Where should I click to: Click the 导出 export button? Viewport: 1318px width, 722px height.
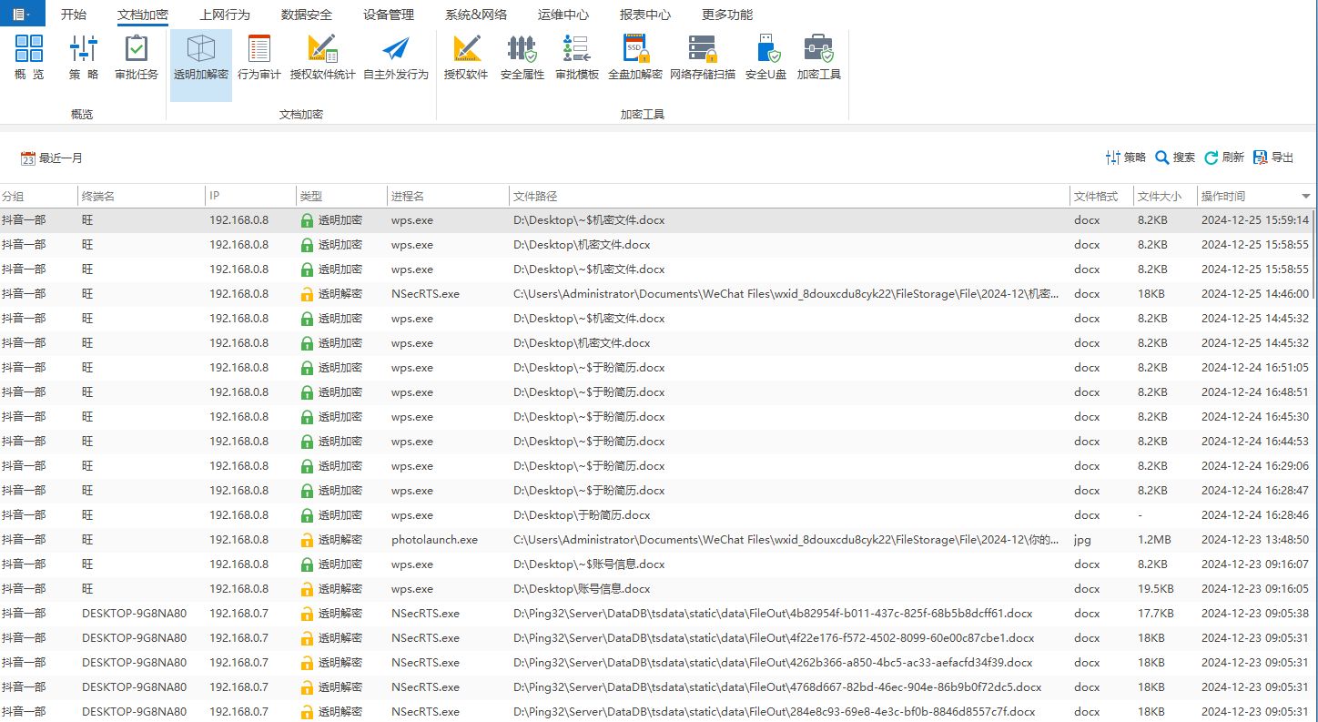pyautogui.click(x=1272, y=158)
